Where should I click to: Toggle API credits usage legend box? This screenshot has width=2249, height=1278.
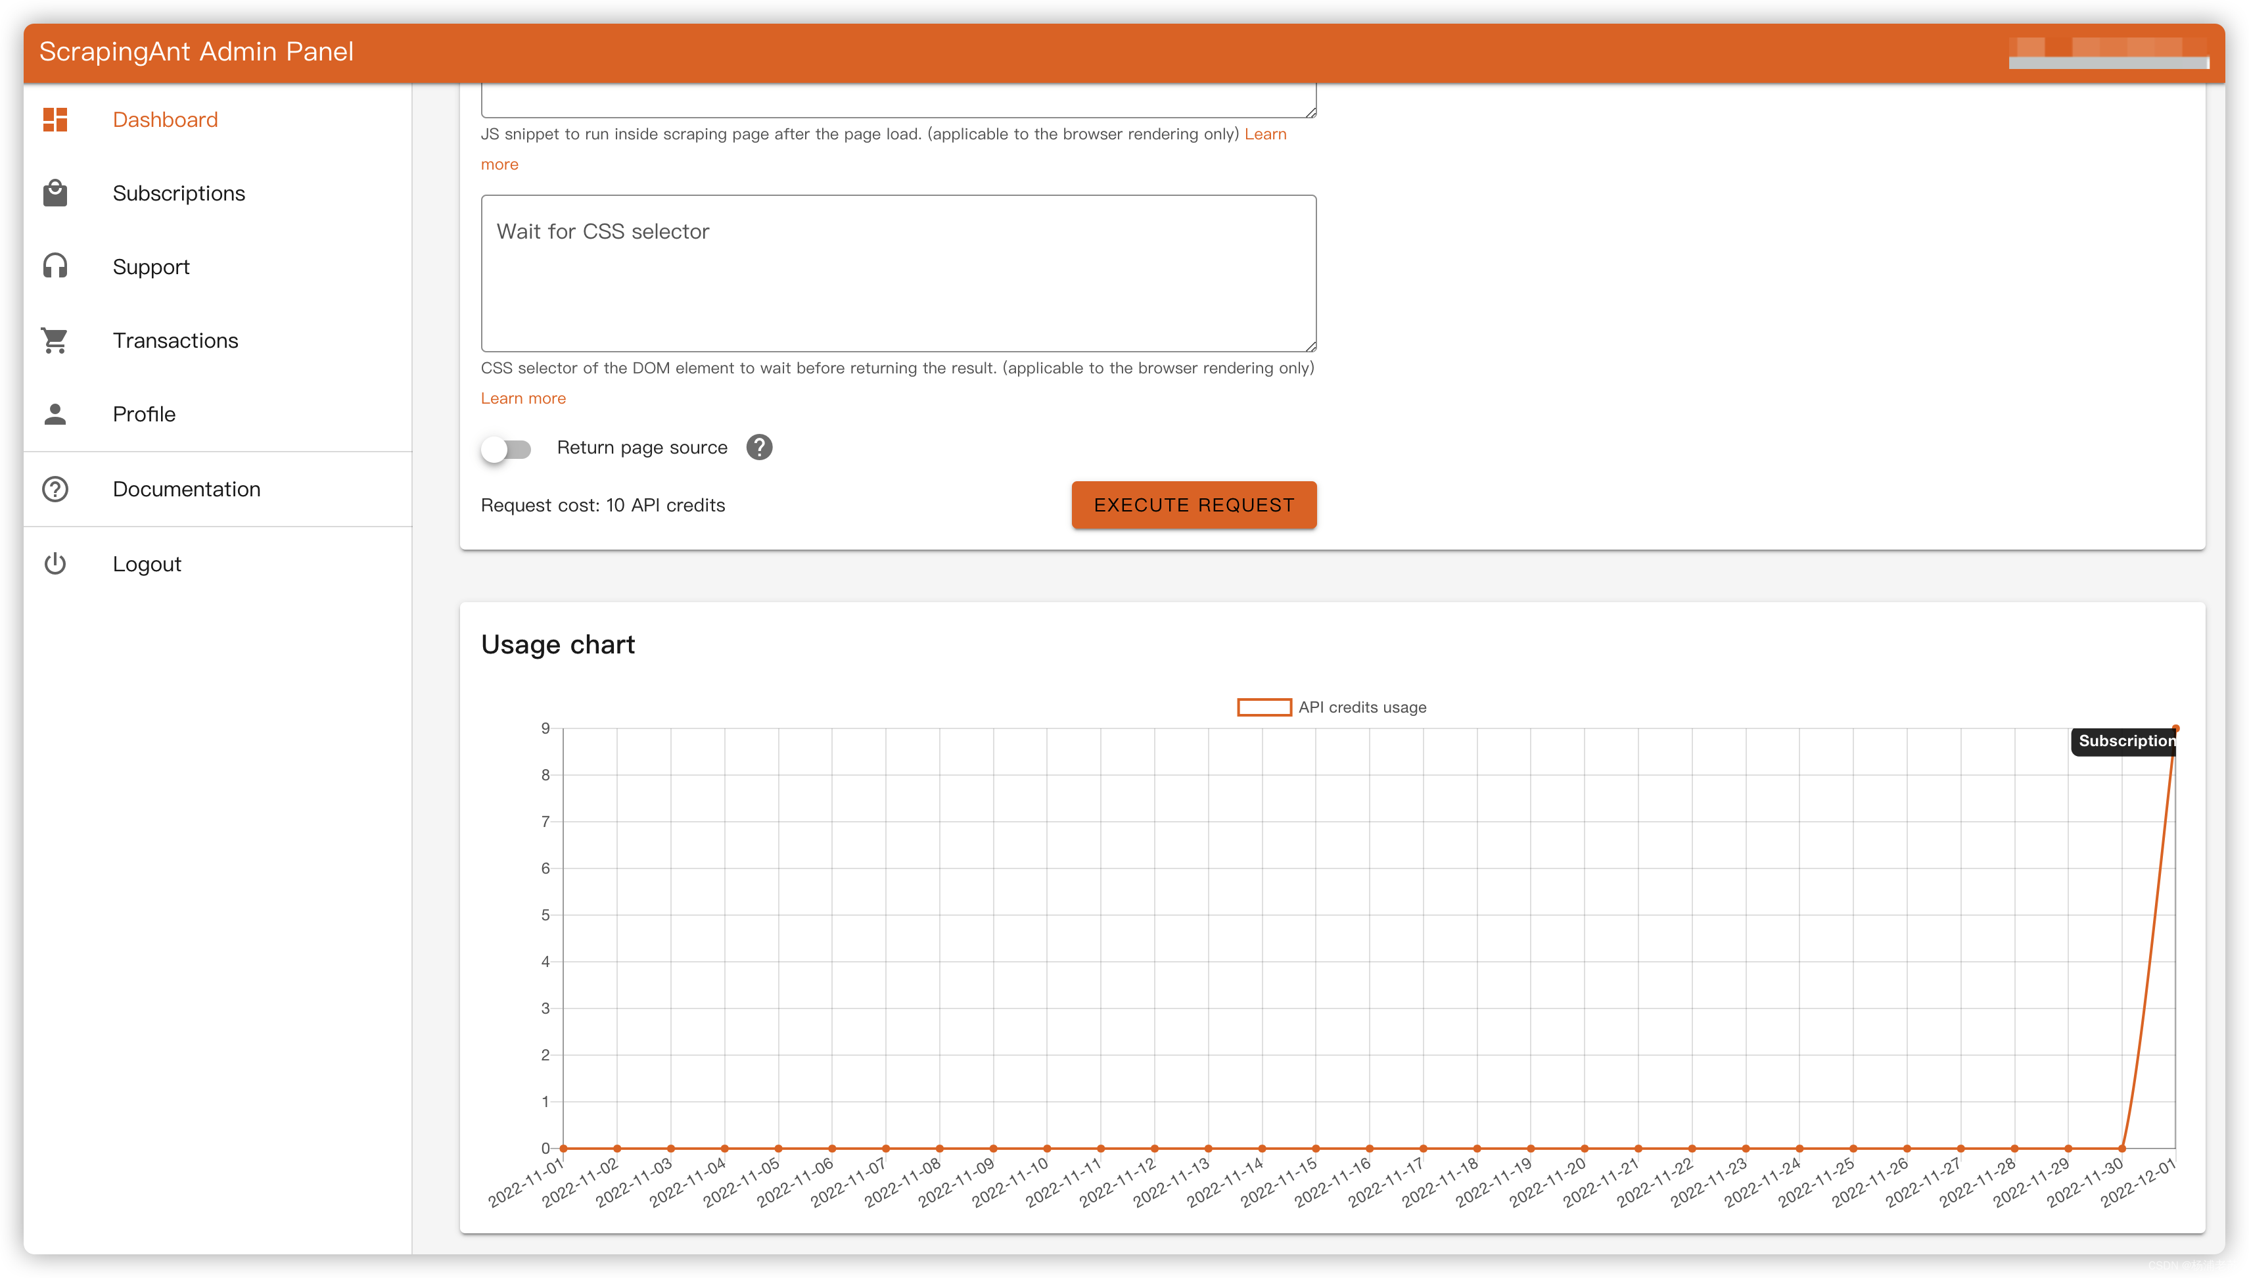1264,707
